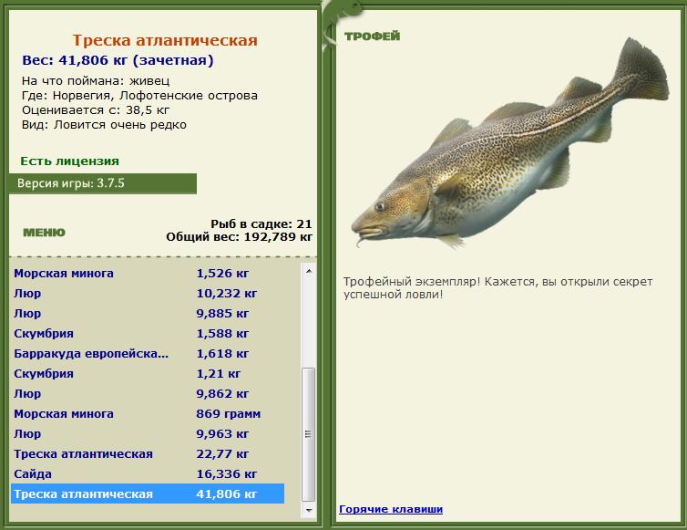Click the fish list scrollbar thumb
The height and width of the screenshot is (530, 687).
[309, 434]
